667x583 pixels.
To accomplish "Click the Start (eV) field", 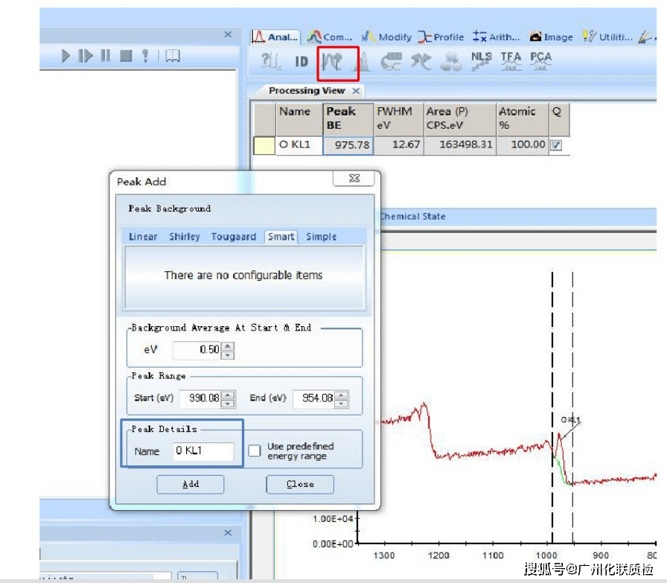I will click(200, 398).
